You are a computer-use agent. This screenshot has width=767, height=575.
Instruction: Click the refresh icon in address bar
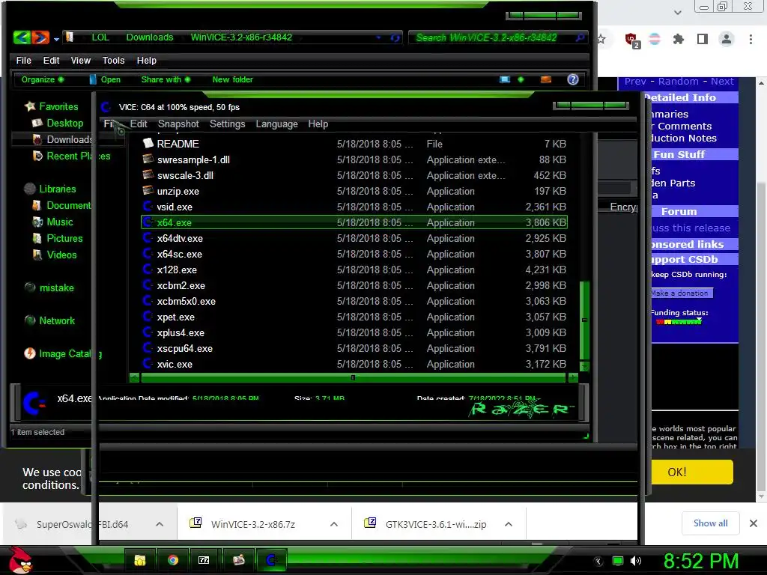tap(395, 37)
